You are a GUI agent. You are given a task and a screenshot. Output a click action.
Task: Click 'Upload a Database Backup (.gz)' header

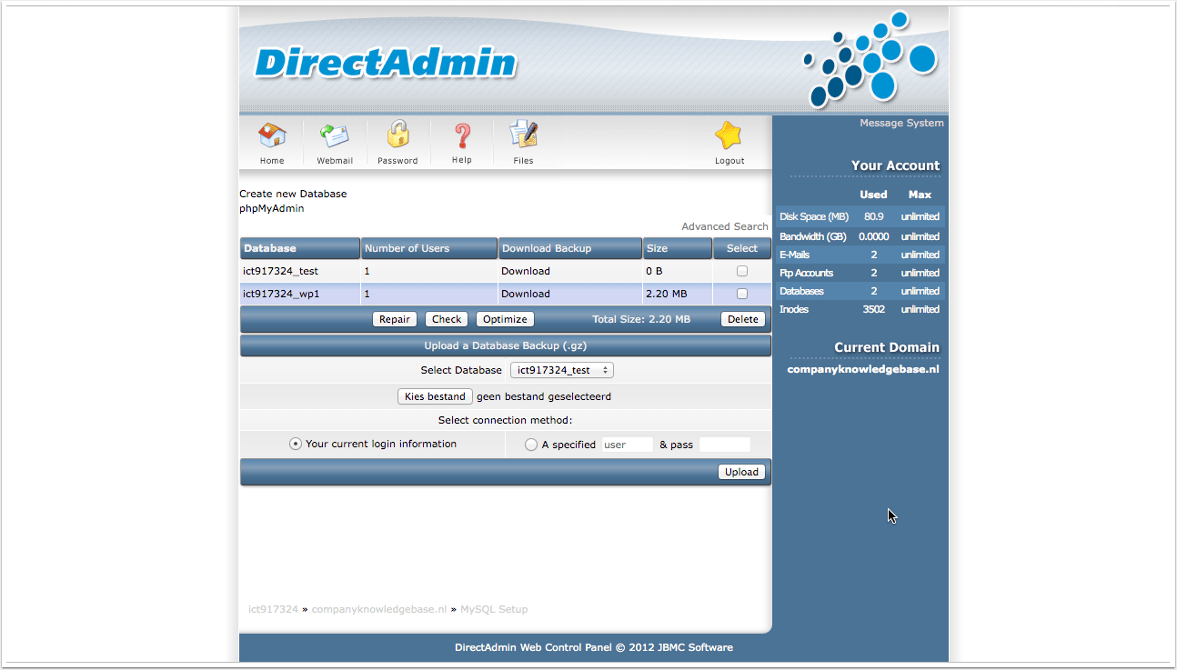pyautogui.click(x=506, y=345)
